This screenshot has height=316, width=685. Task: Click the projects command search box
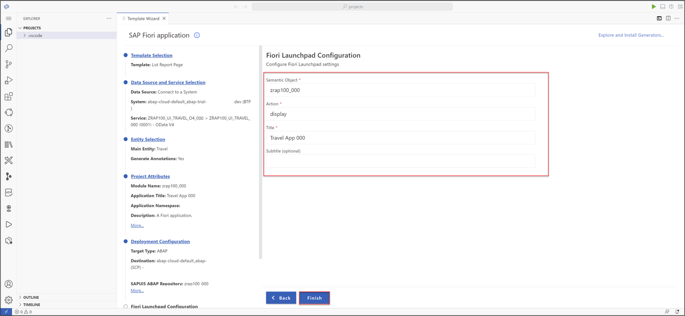352,7
